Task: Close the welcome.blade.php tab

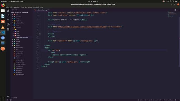Action: (48, 10)
